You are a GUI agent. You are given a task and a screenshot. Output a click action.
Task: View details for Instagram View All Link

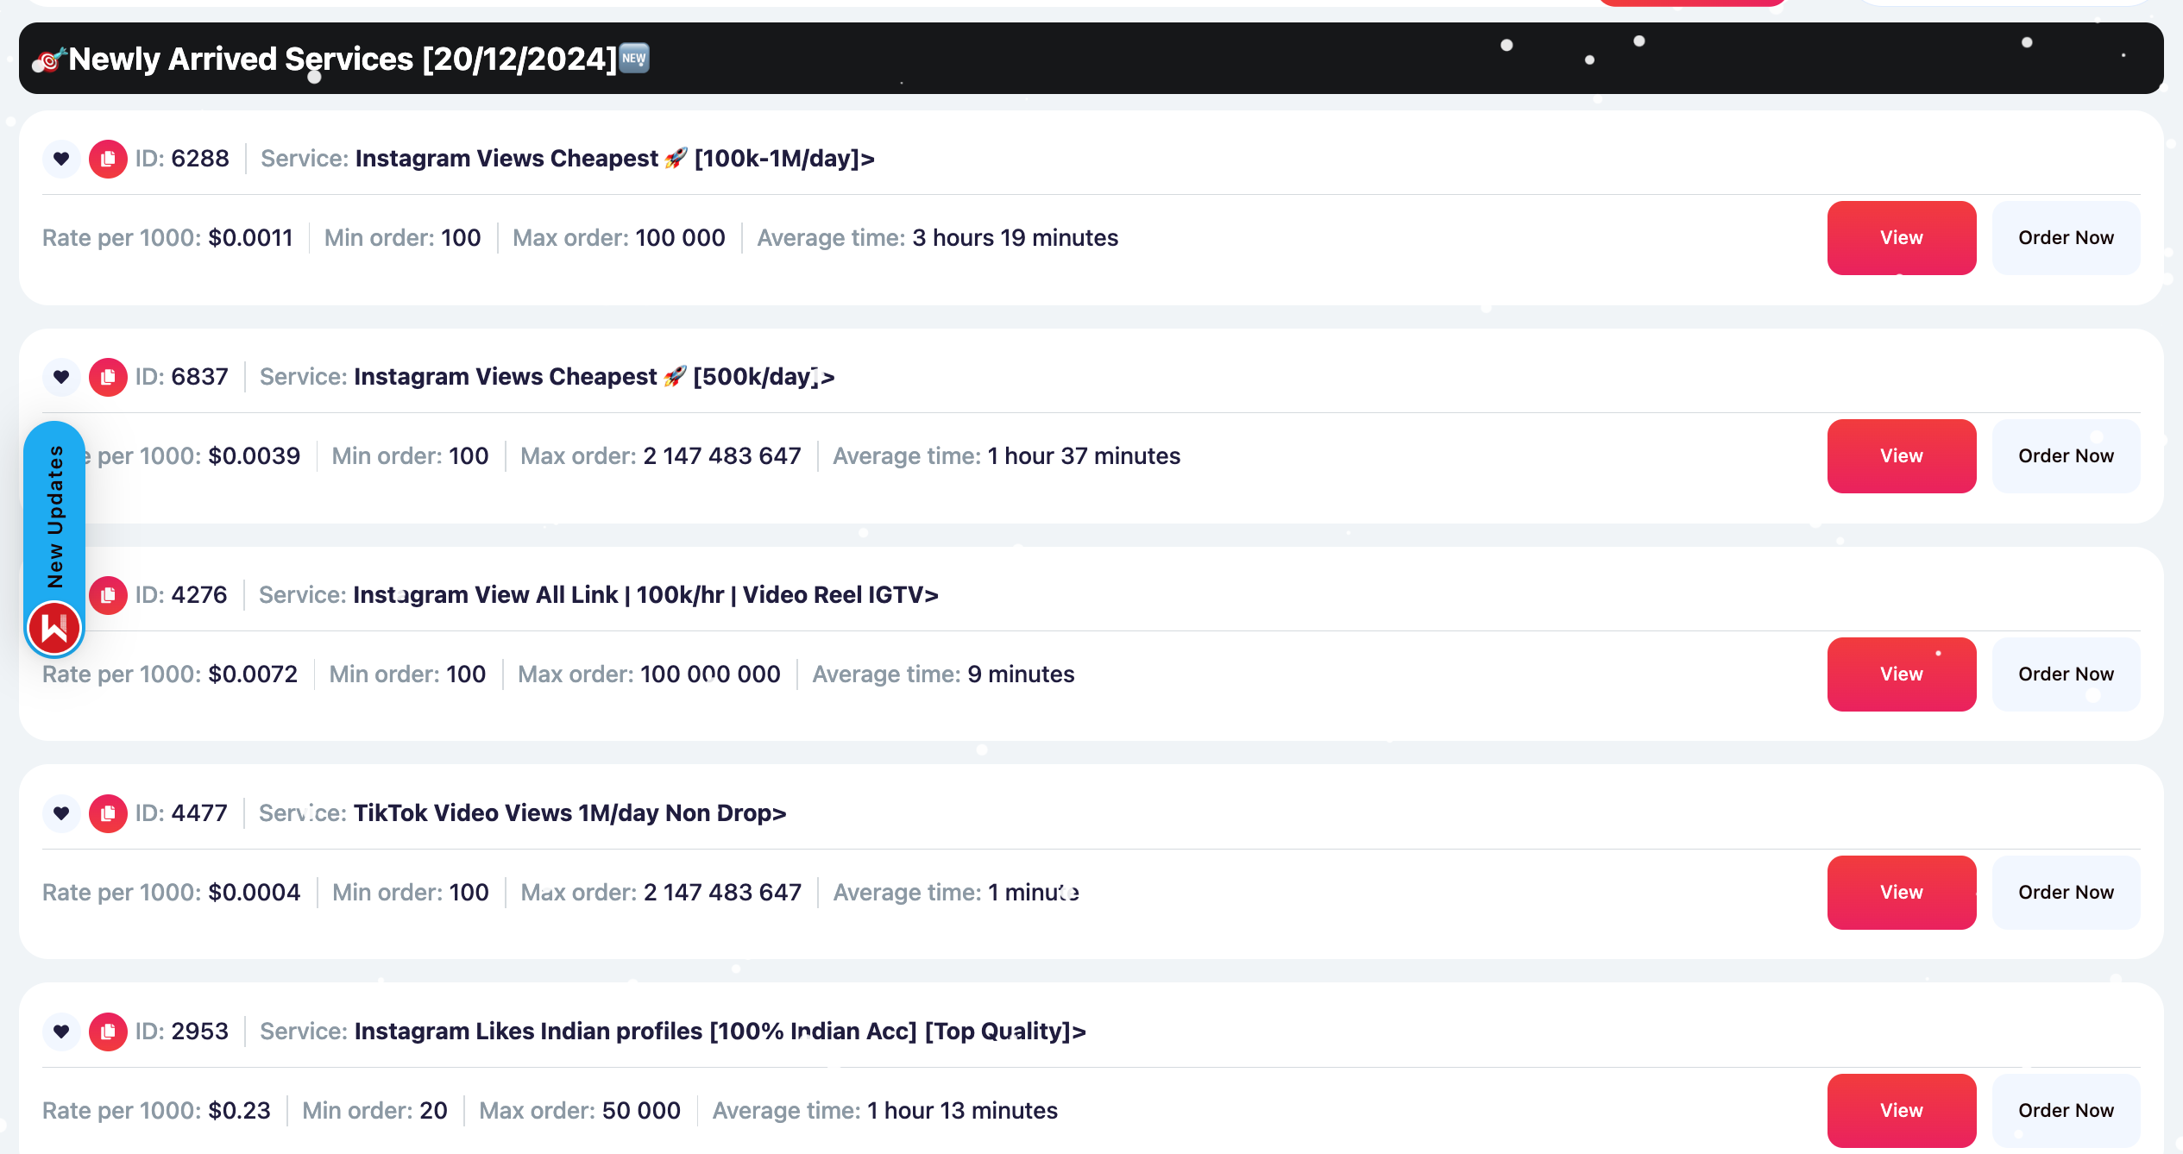tap(1902, 674)
